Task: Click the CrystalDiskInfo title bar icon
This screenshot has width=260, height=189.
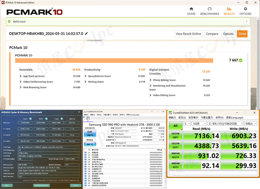Action: (x=85, y=112)
